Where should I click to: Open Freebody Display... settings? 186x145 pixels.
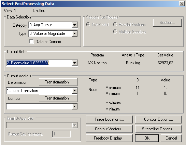[109, 138]
